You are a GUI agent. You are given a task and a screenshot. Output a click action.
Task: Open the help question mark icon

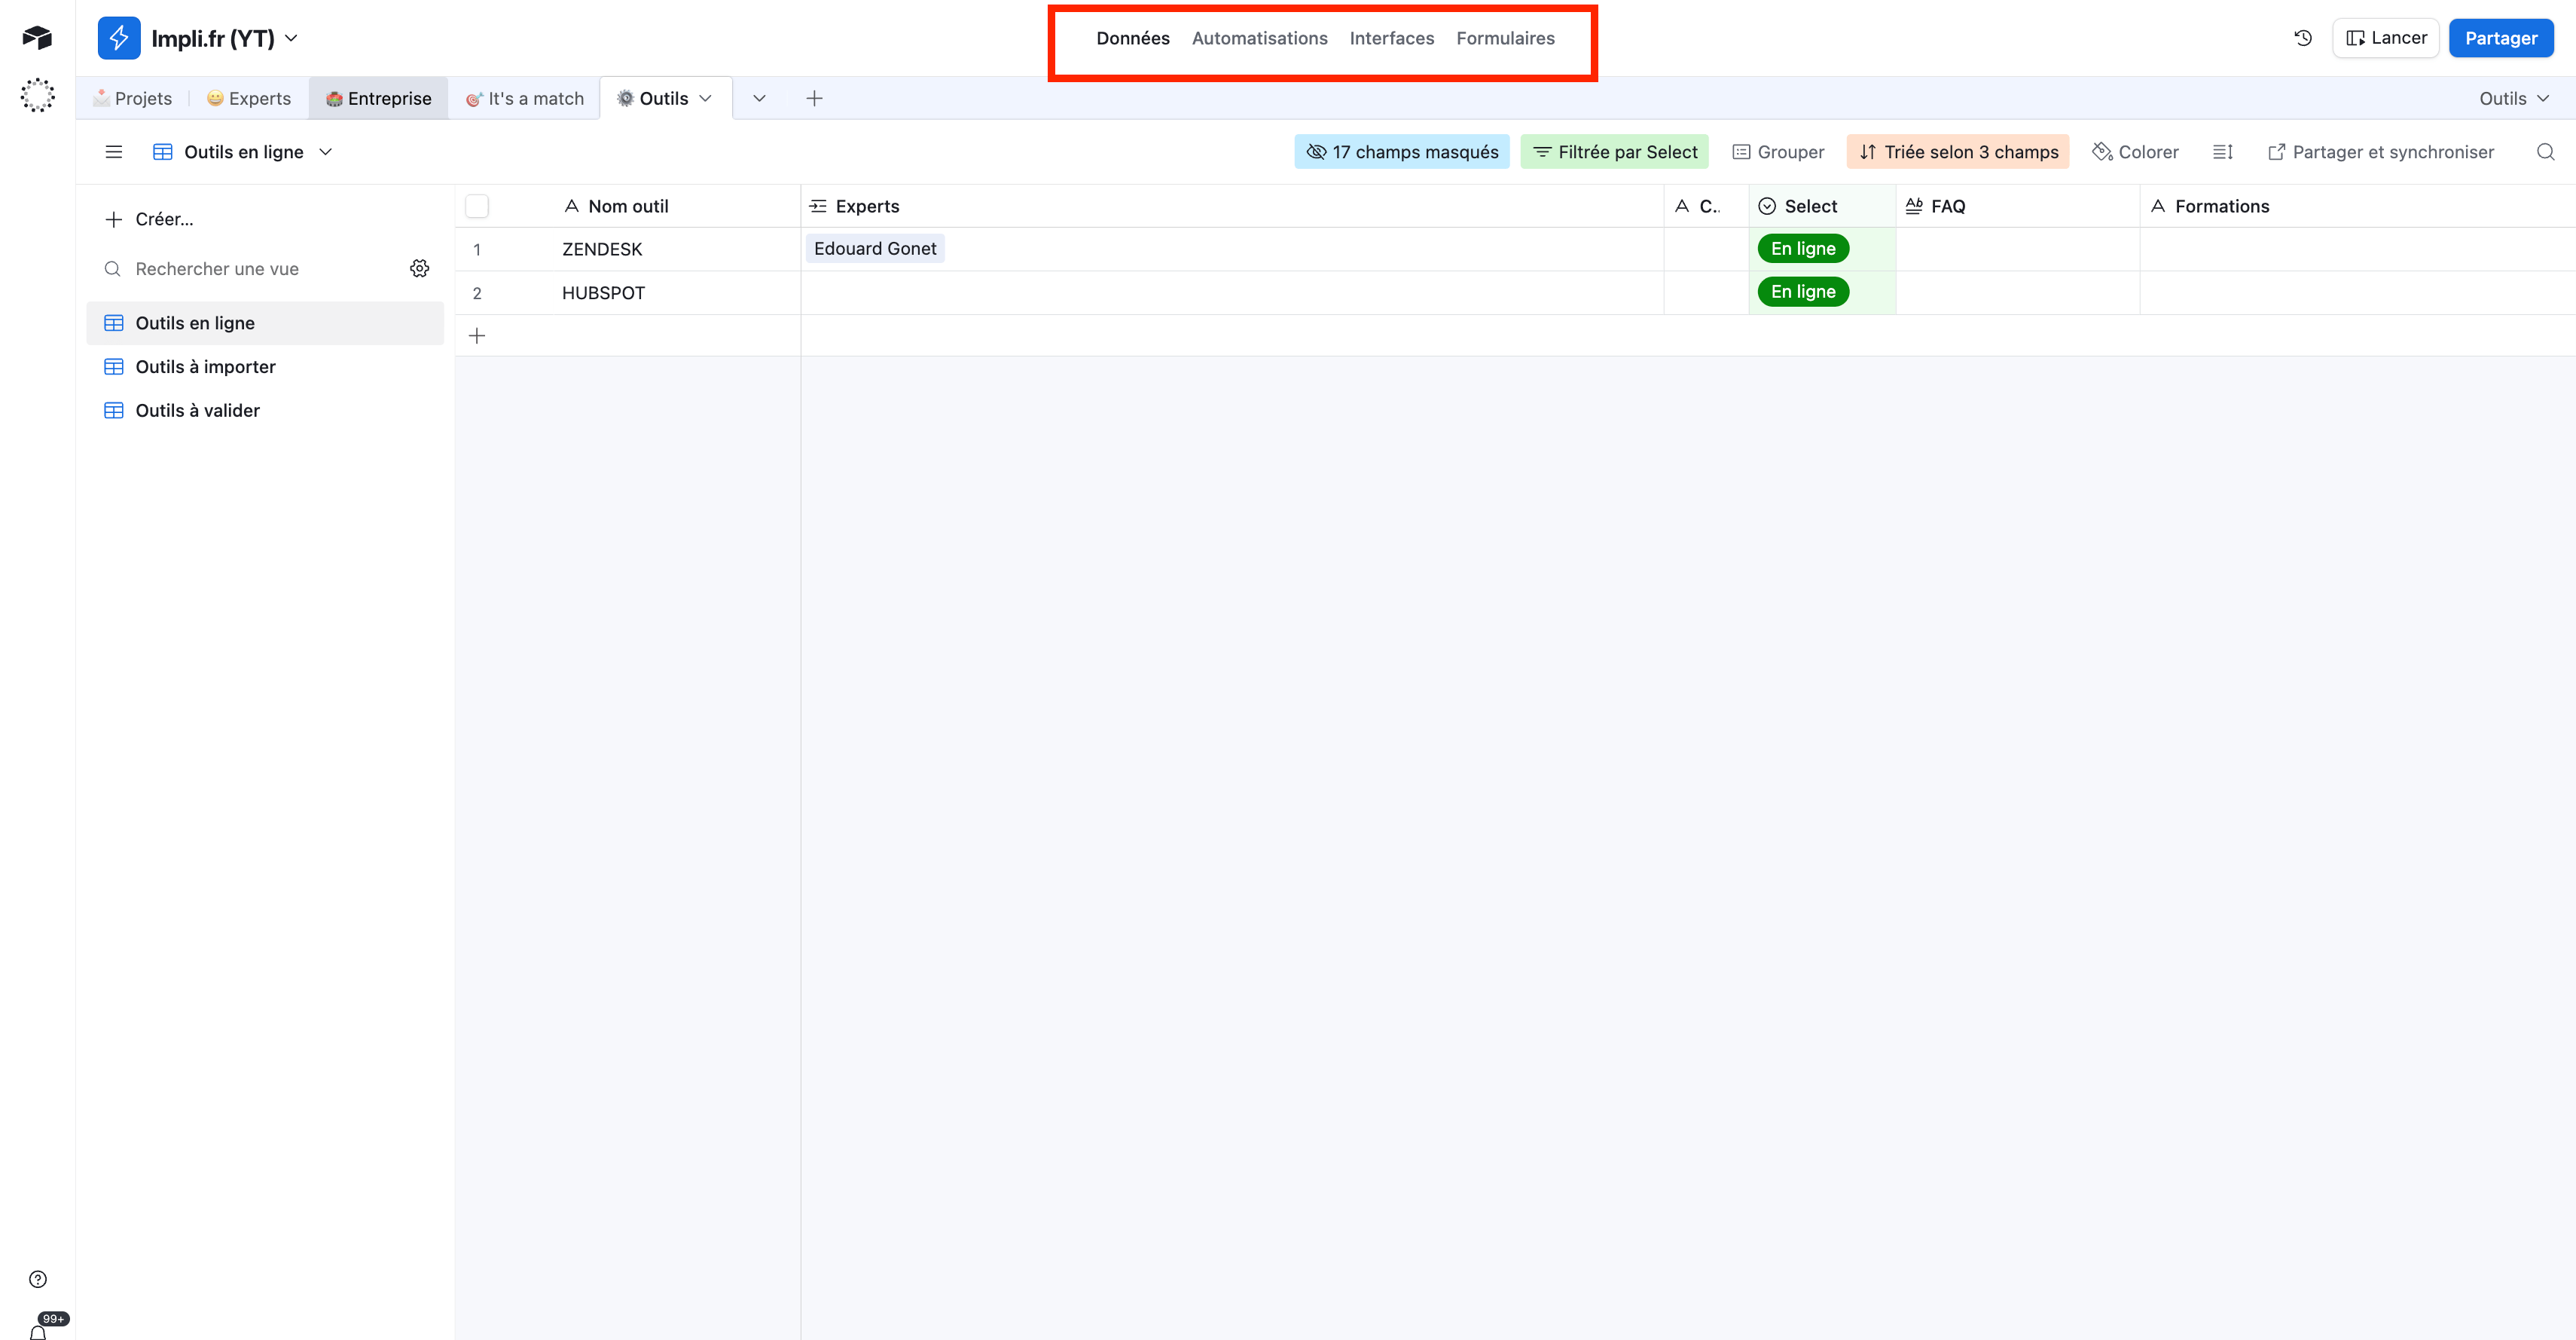click(x=38, y=1279)
